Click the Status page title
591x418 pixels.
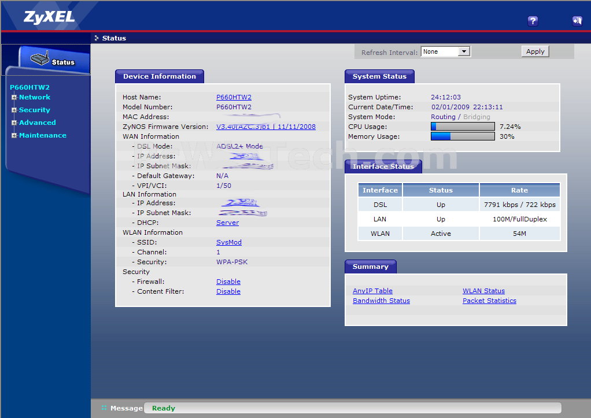pos(114,38)
